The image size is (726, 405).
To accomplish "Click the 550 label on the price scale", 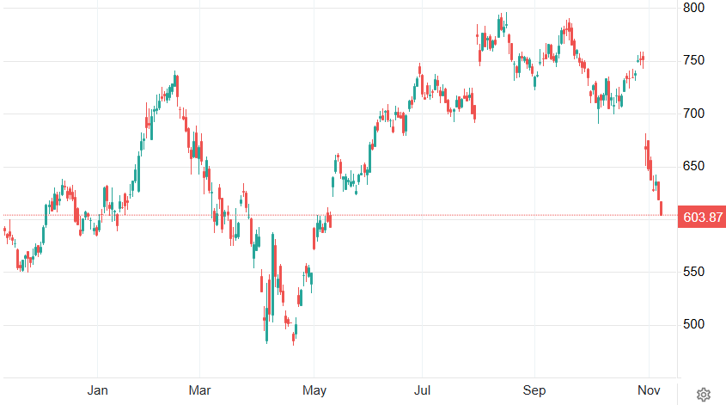I will (x=694, y=272).
